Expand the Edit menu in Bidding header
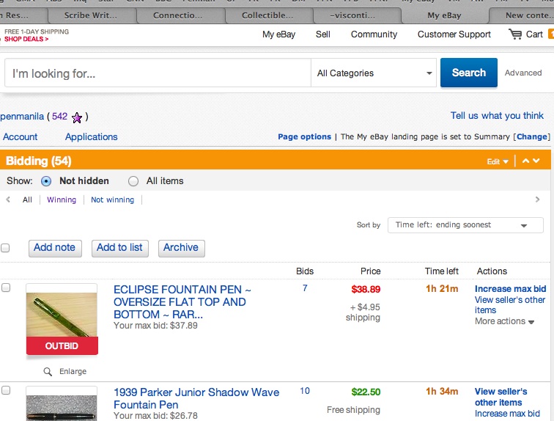Screen dimensions: 554x421 coord(498,161)
